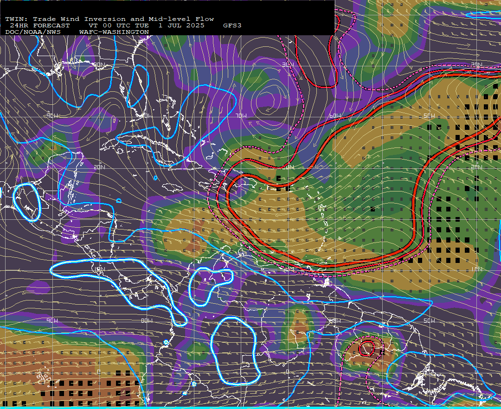Select the model label 'GFS3'
This screenshot has width=501, height=409.
pos(232,26)
